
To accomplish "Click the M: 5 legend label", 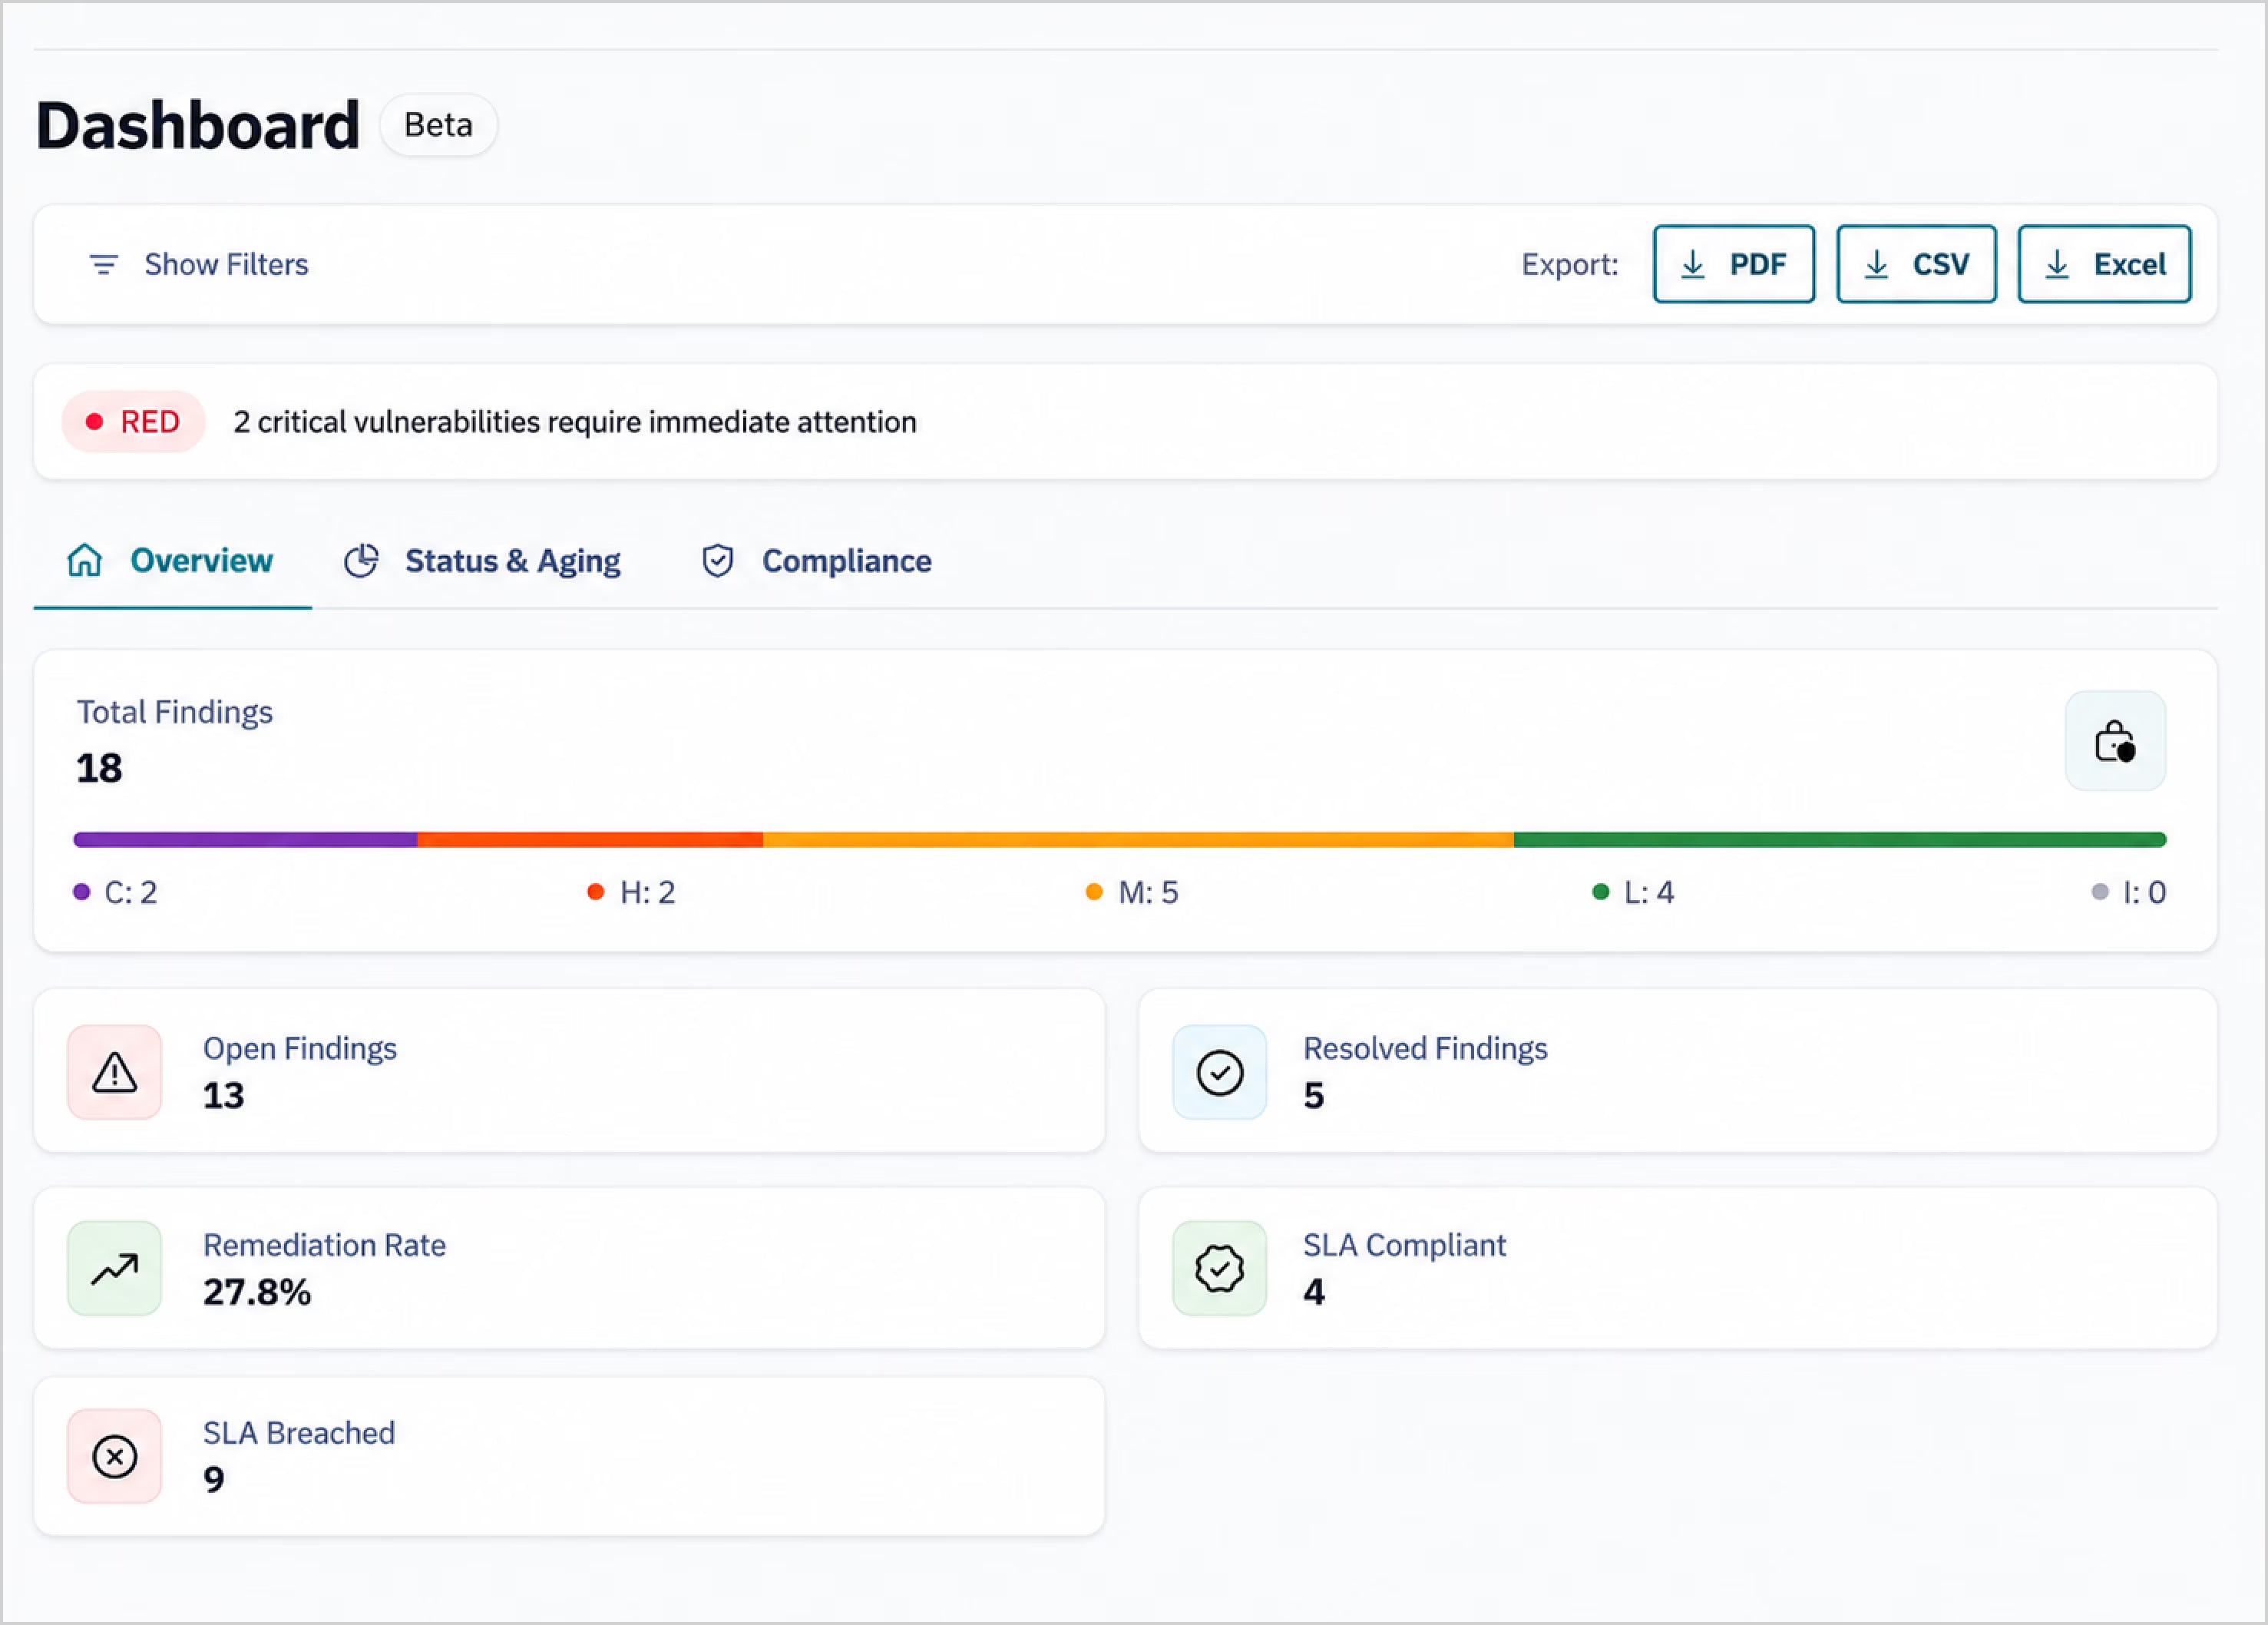I will [1148, 892].
